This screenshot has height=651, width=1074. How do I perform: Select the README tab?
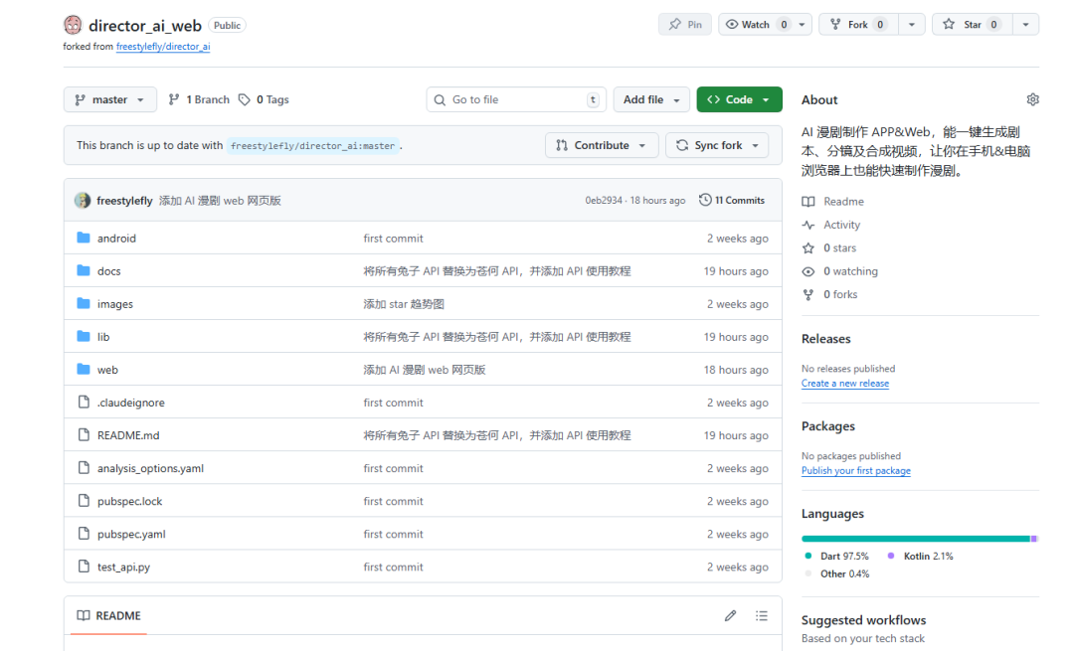[109, 615]
